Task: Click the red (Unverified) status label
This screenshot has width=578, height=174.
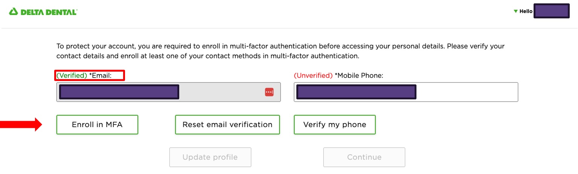Action: point(313,75)
